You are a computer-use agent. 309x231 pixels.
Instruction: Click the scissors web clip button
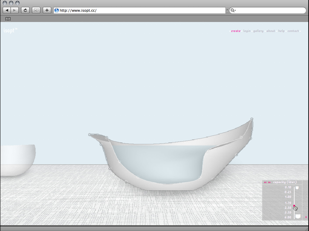(36, 10)
